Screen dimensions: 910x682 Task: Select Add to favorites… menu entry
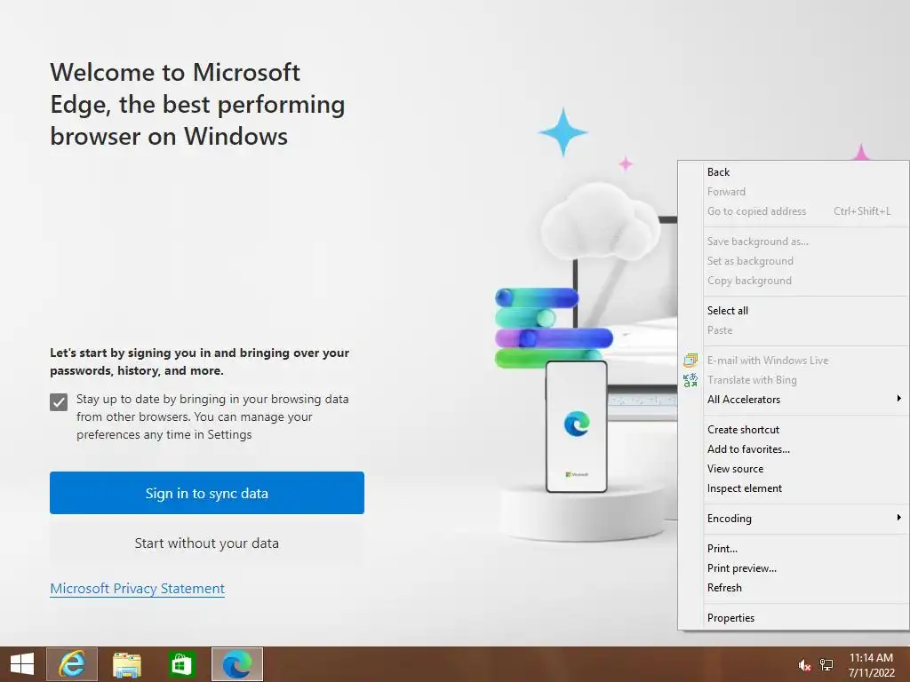(x=794, y=449)
